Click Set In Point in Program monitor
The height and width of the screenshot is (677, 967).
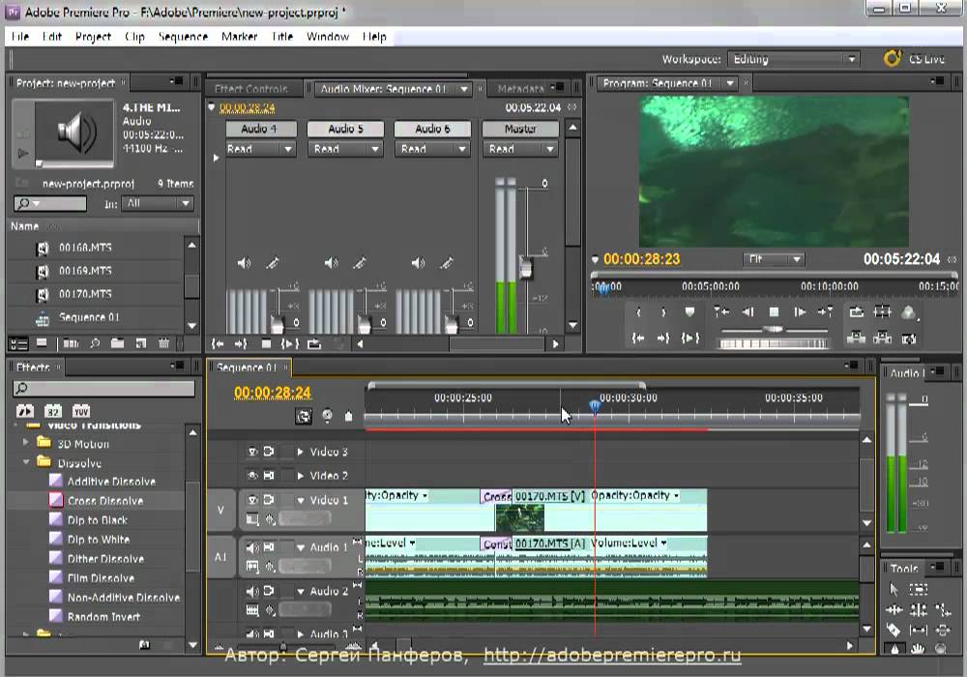tap(638, 312)
